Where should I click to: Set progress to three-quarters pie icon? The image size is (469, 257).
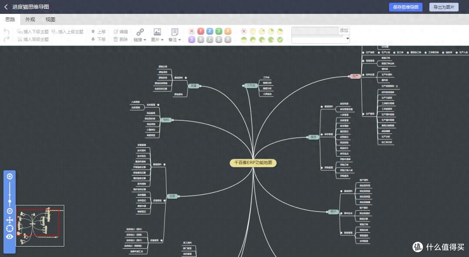click(262, 39)
